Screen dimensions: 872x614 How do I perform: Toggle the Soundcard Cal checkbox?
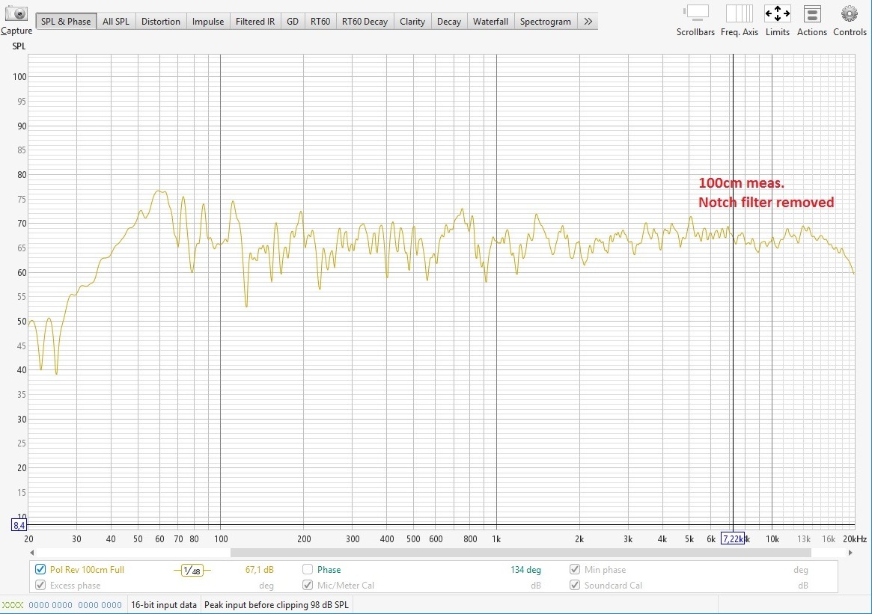(575, 585)
